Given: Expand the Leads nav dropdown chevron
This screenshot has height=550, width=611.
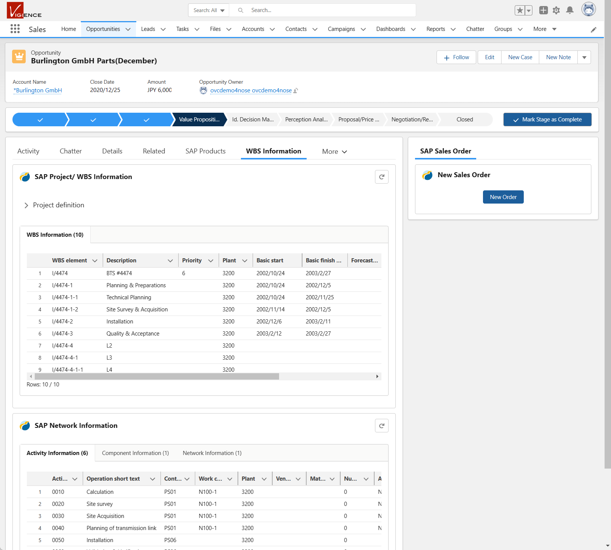Looking at the screenshot, I should coord(163,29).
